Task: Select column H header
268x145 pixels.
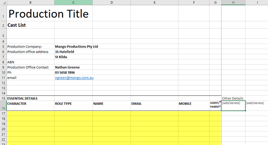Action: 233,2
